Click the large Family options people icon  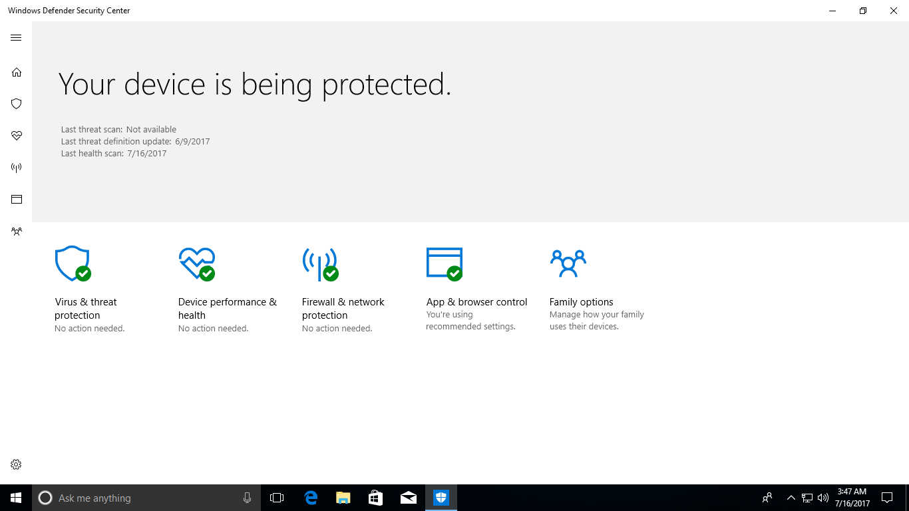pyautogui.click(x=568, y=263)
